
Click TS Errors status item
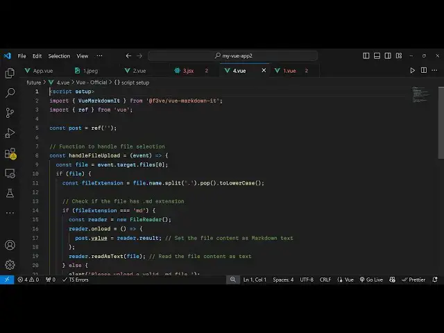pyautogui.click(x=76, y=280)
